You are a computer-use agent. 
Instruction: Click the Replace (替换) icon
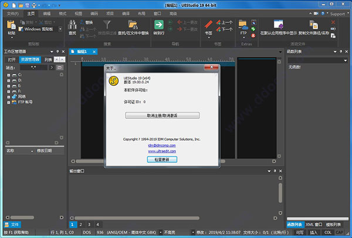[82, 22]
